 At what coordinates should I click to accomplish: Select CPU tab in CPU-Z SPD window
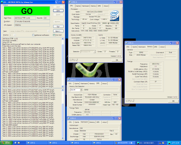[x=70, y=84]
